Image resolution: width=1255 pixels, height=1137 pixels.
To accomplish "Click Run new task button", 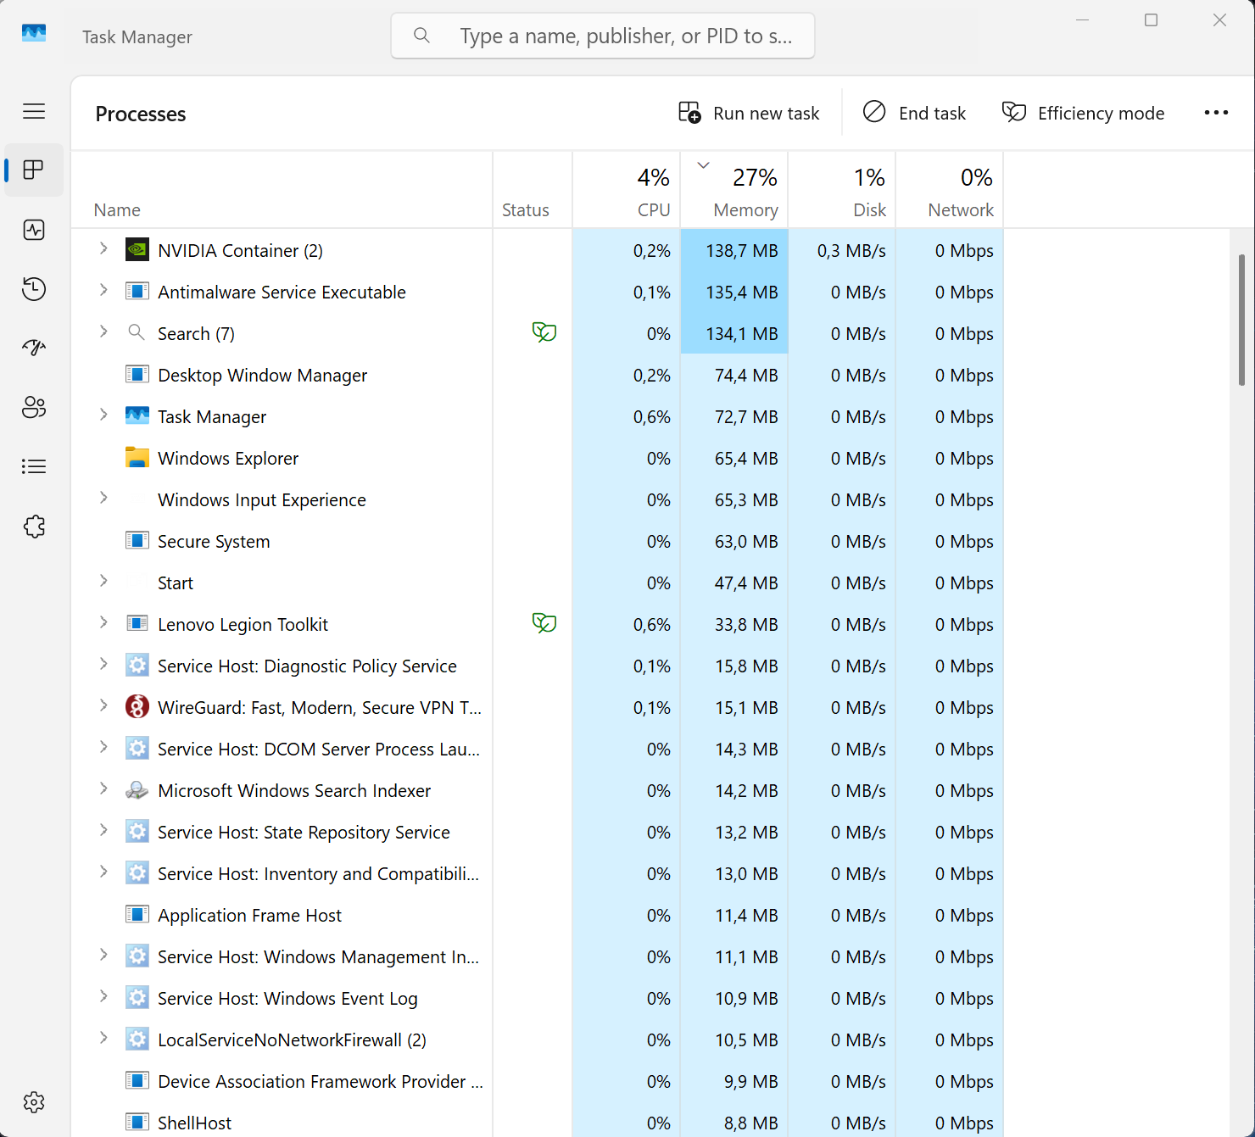I will click(x=749, y=113).
